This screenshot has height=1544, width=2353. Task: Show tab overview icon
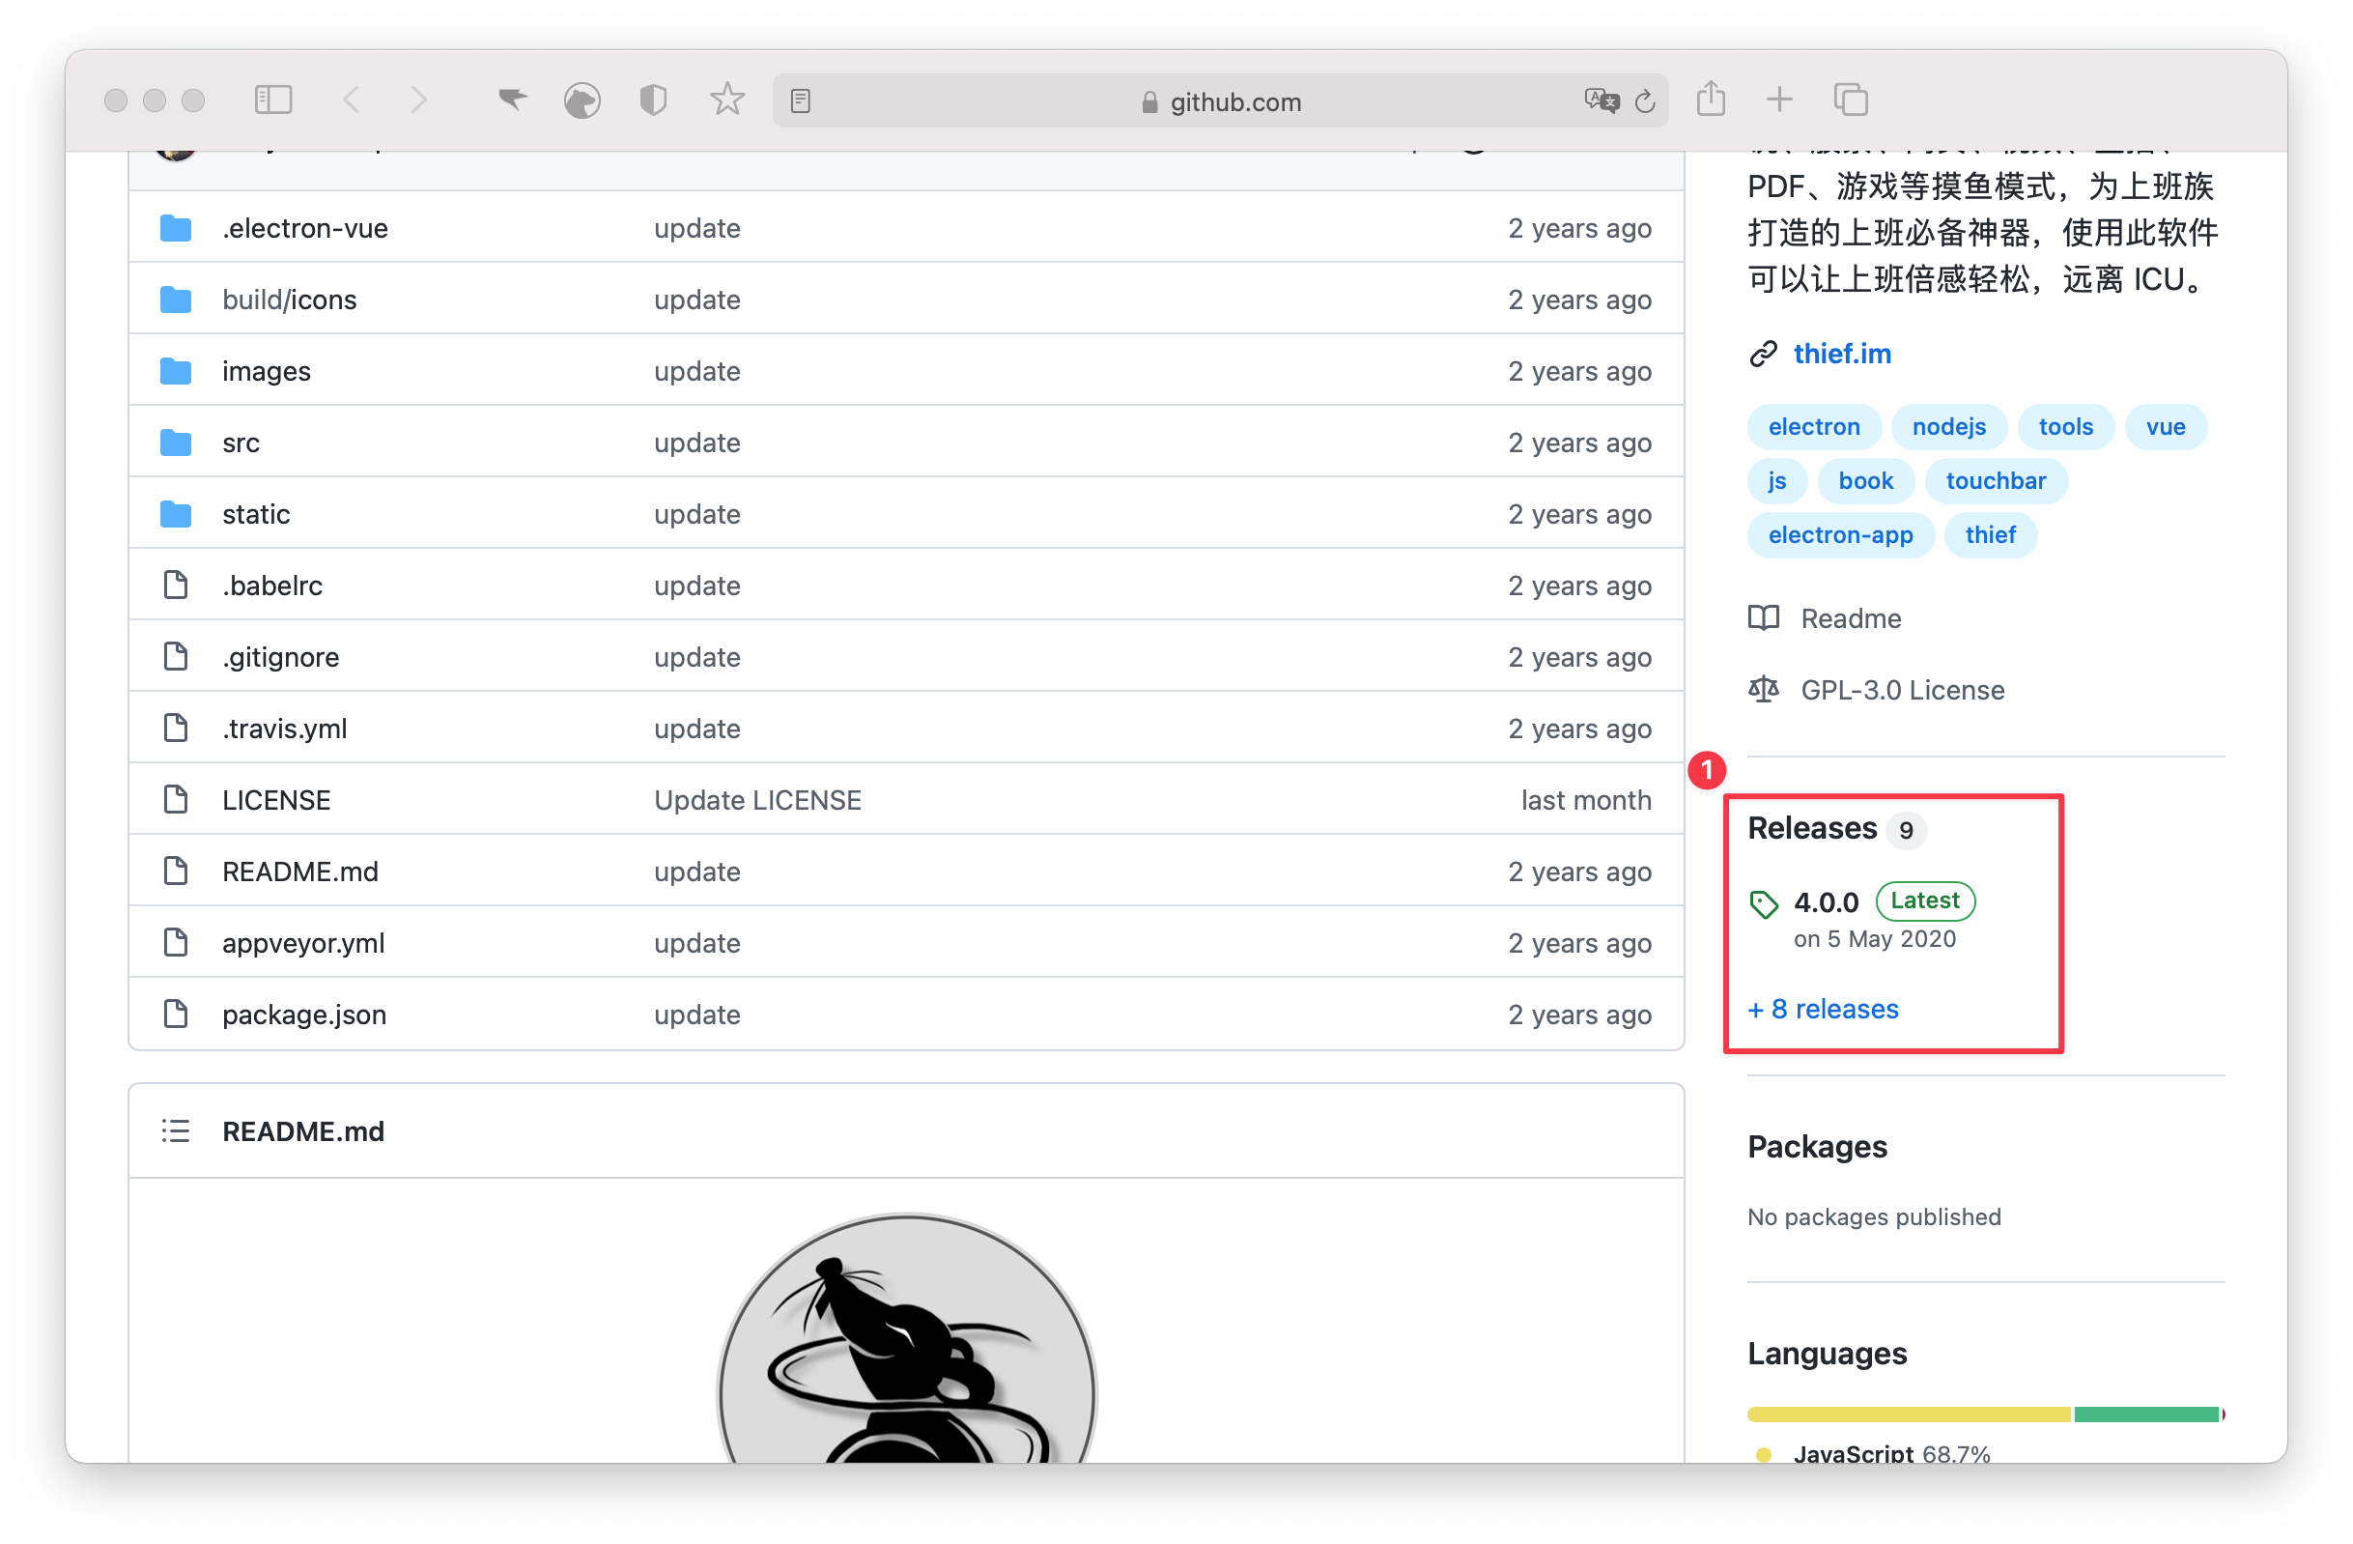point(1851,100)
